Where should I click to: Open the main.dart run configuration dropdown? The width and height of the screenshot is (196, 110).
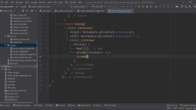pos(99,7)
